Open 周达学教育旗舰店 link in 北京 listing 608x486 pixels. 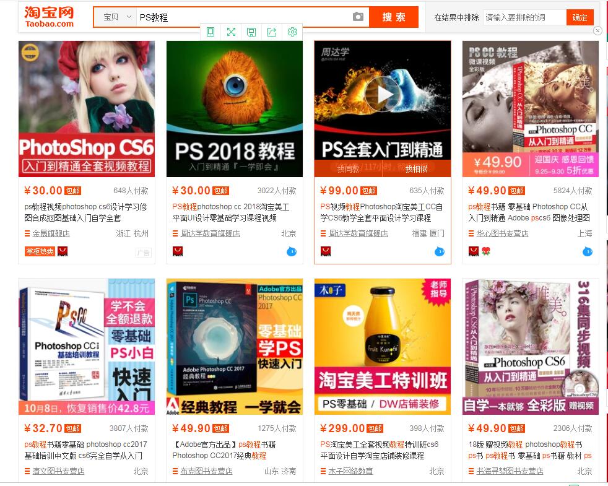[x=210, y=233]
